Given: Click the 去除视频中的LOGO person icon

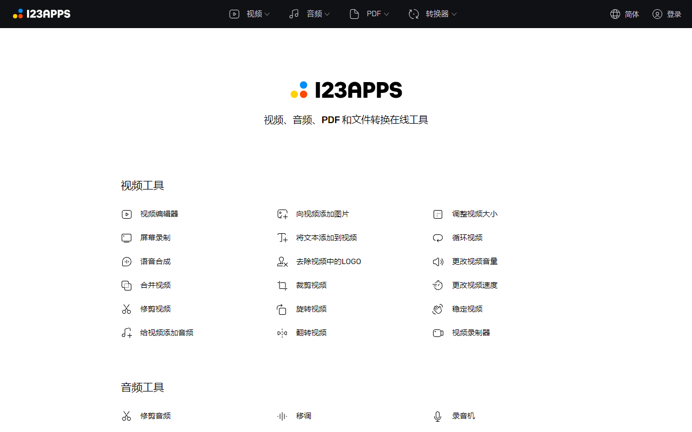Looking at the screenshot, I should 282,262.
